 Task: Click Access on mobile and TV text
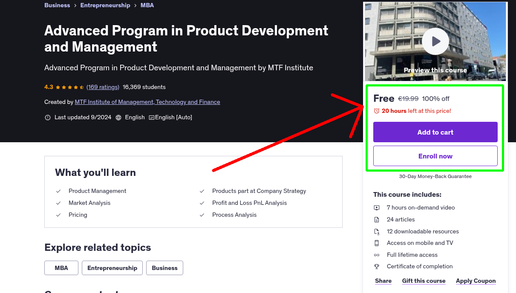point(420,243)
